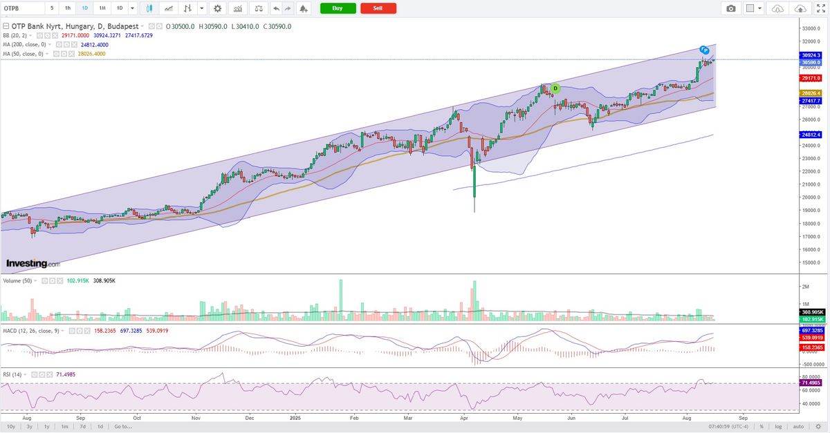
Task: Select the highlighted 1D interval
Action: point(84,8)
